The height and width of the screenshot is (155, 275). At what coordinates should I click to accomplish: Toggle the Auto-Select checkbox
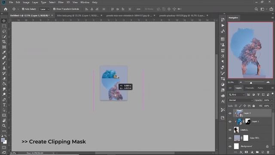pyautogui.click(x=23, y=9)
